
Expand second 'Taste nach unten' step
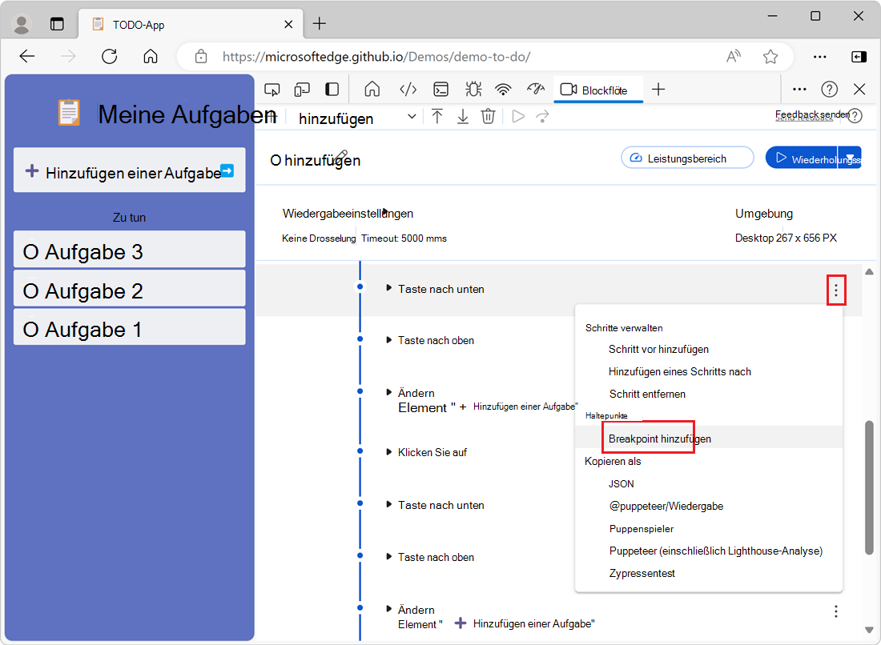point(388,504)
